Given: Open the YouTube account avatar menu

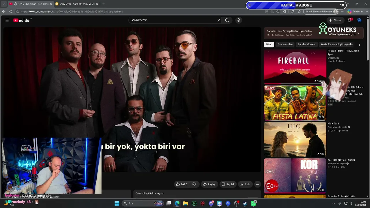Looking at the screenshot, I should coord(359,20).
